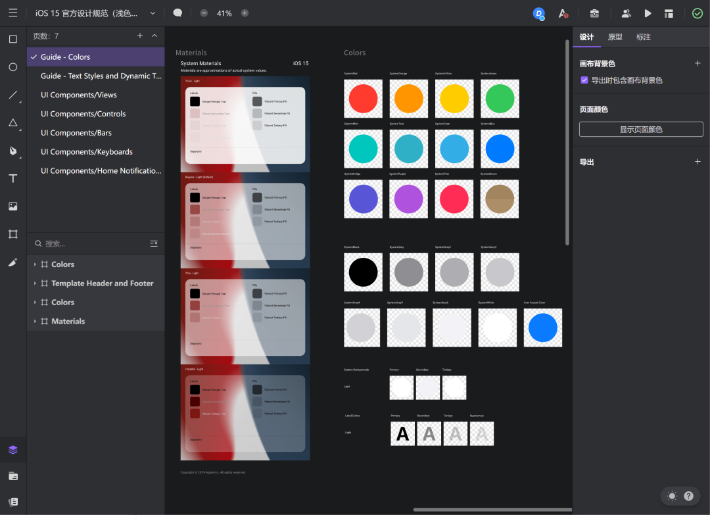The height and width of the screenshot is (515, 710).
Task: Open page UI Components/Bars
Action: (95, 133)
